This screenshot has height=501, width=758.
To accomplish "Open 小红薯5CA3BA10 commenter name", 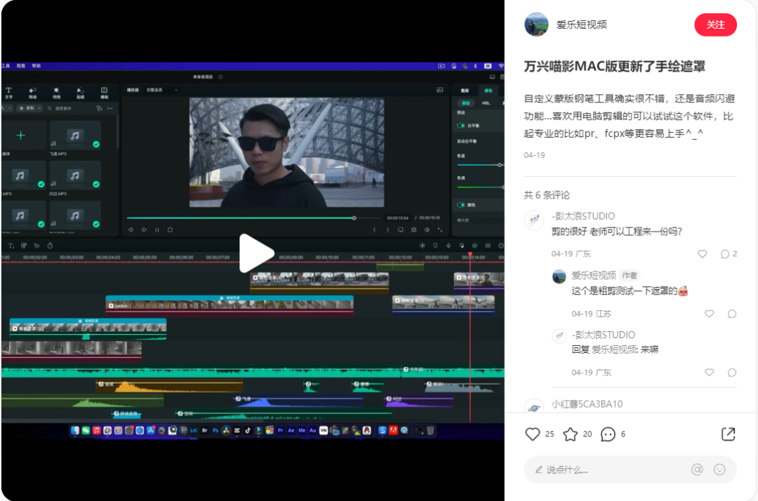I will point(587,404).
